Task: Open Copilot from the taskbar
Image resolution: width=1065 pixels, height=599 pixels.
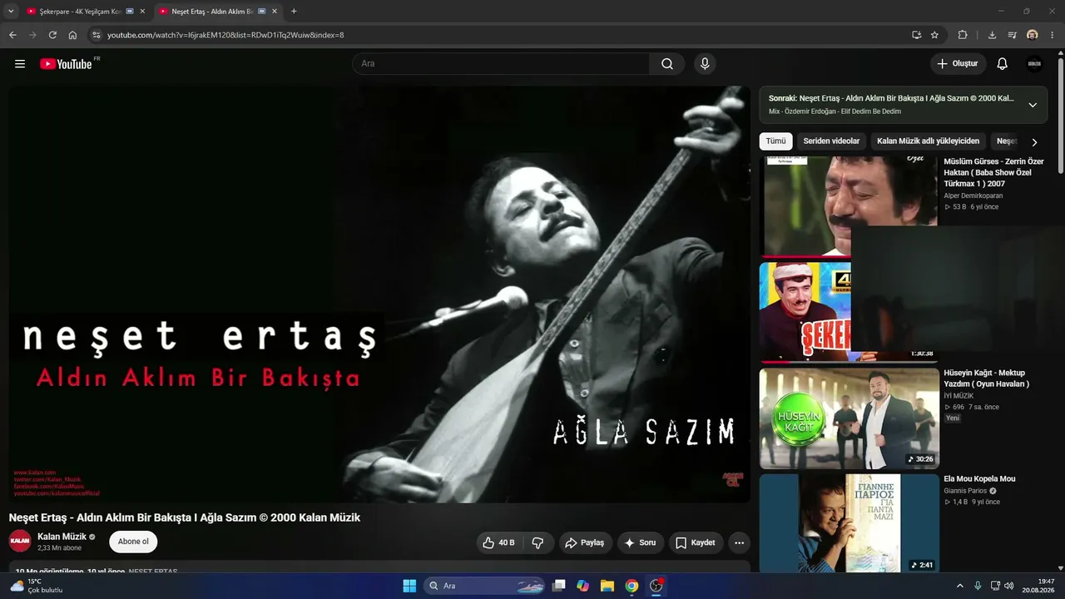Action: tap(582, 586)
